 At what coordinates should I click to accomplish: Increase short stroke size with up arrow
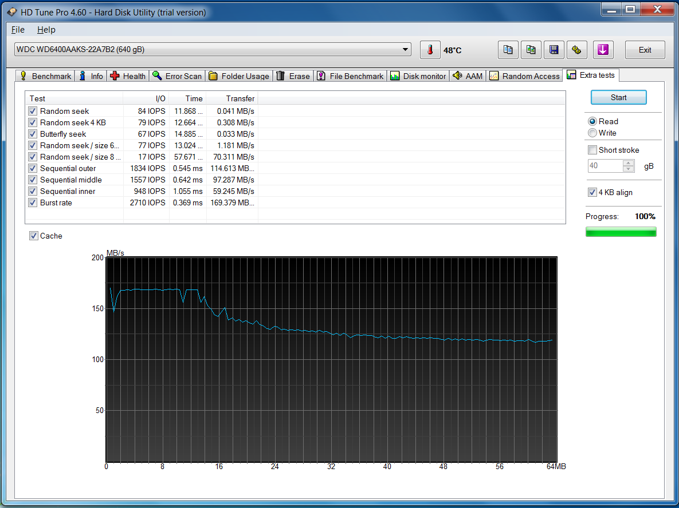(x=629, y=163)
